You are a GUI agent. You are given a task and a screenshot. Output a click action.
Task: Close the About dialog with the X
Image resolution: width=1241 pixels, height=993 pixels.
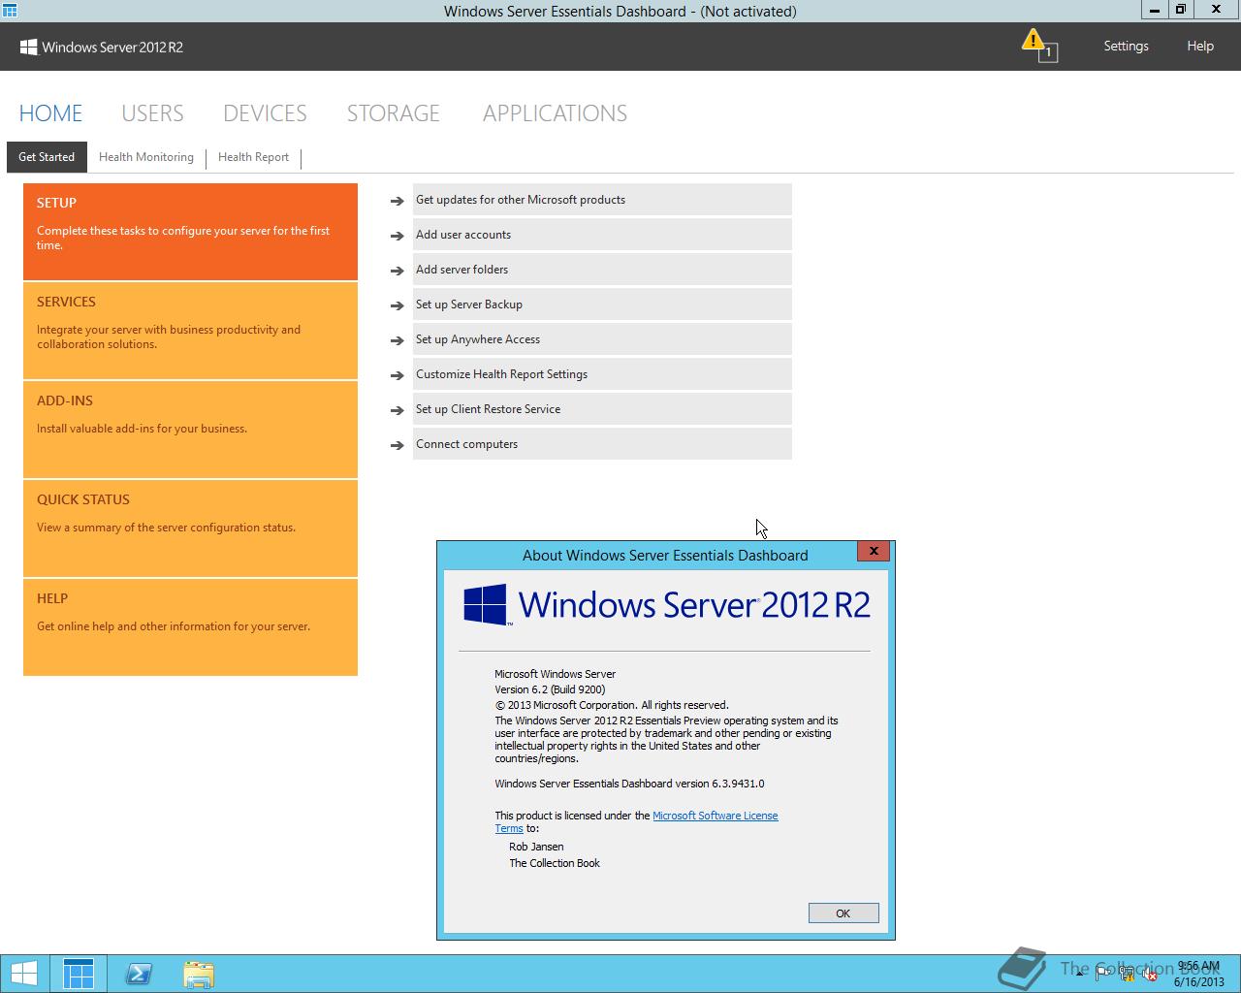[874, 551]
